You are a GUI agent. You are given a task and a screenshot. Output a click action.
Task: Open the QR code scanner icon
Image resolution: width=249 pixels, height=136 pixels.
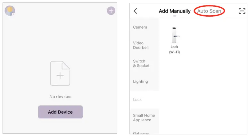pos(242,11)
